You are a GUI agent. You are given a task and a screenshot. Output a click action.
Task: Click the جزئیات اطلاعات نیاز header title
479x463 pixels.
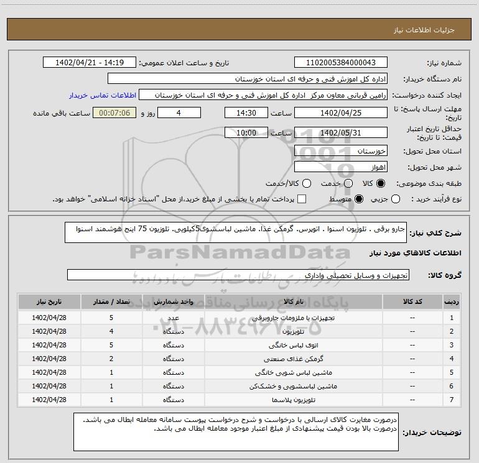[424, 30]
